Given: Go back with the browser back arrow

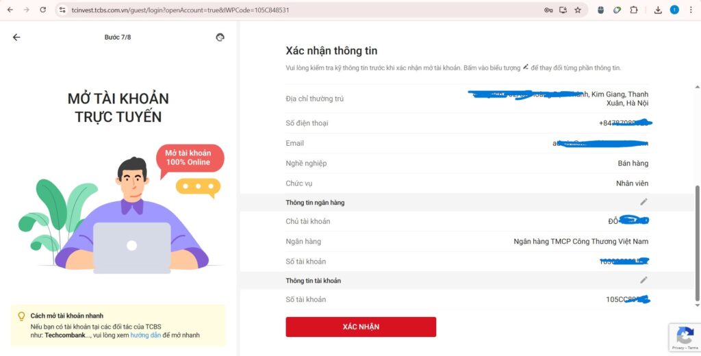Looking at the screenshot, I should (x=10, y=10).
